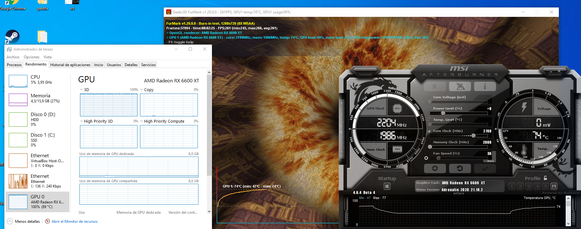The height and width of the screenshot is (229, 581).
Task: Open Afterburner settings with the large gear button
Action: point(435,168)
